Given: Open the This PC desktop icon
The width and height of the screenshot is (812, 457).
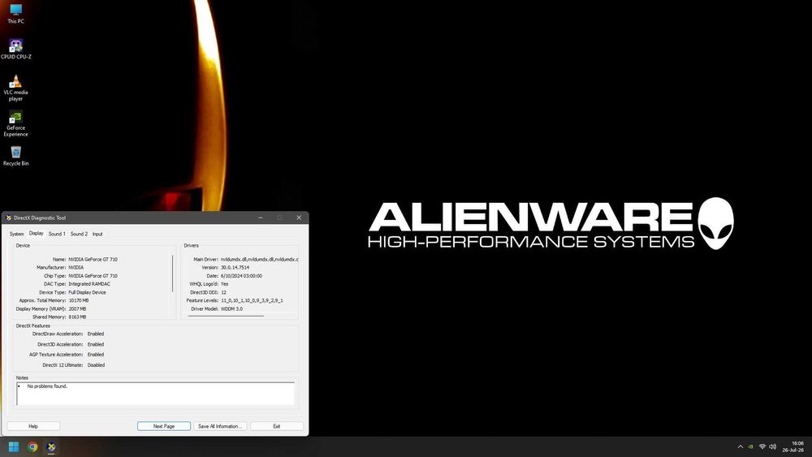Looking at the screenshot, I should (x=15, y=14).
